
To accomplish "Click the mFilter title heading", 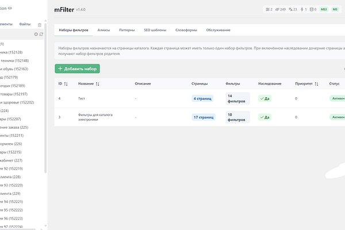I will coord(64,10).
